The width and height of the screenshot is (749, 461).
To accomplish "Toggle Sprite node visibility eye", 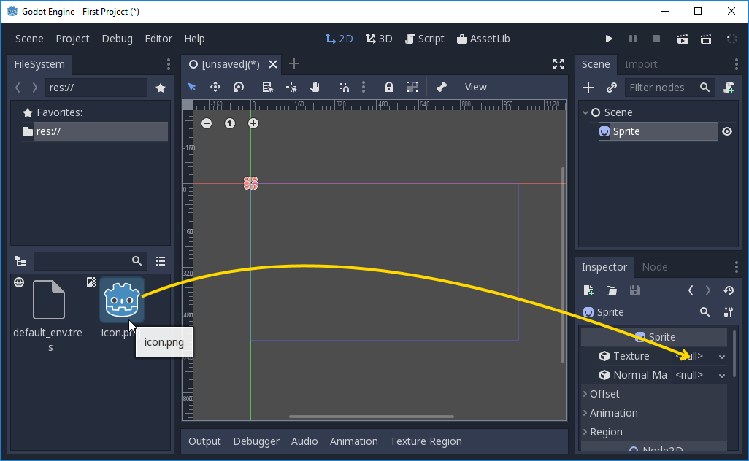I will tap(727, 131).
